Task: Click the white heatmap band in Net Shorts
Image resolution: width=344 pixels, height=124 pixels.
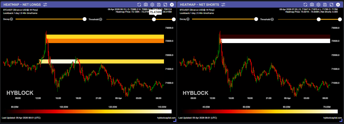Action: pyautogui.click(x=275, y=41)
